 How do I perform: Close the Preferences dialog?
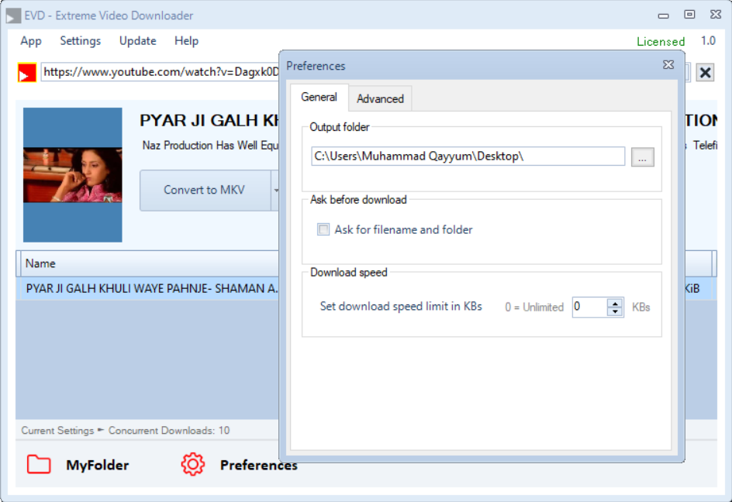[x=668, y=65]
